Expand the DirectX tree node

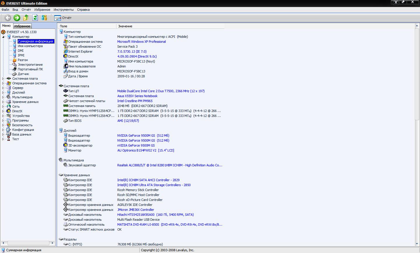coord(3,111)
